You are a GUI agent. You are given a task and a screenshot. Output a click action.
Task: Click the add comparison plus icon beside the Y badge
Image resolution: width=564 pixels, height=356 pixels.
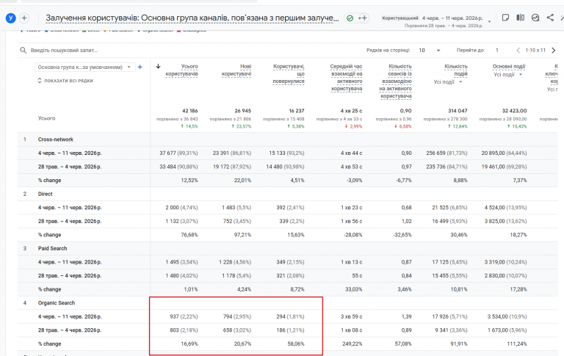point(24,18)
